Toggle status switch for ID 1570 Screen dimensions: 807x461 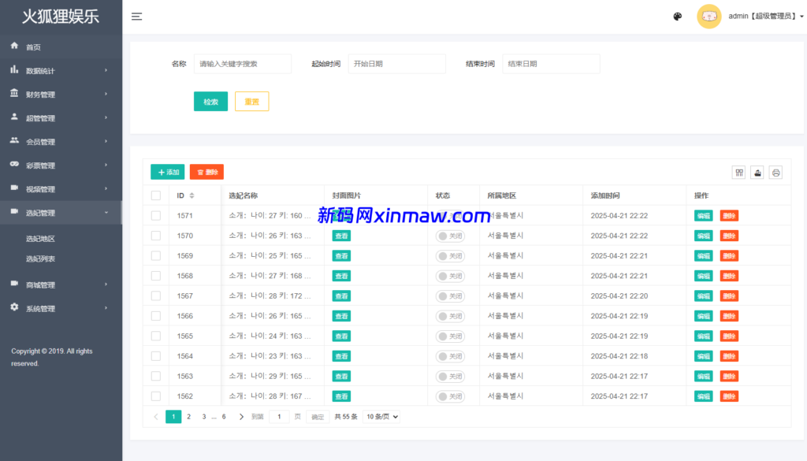pyautogui.click(x=450, y=236)
